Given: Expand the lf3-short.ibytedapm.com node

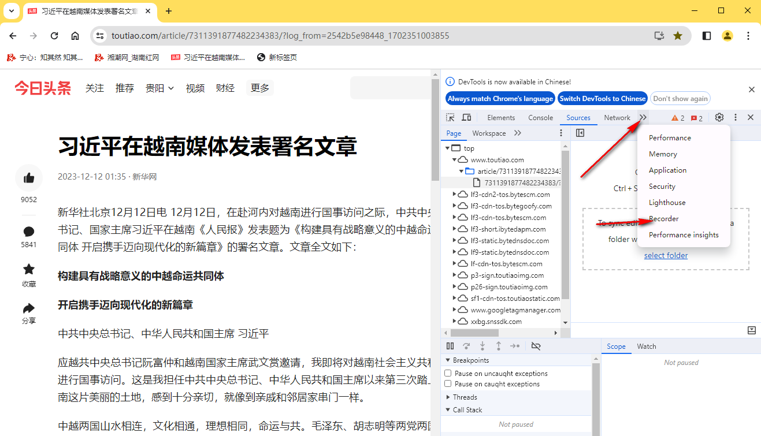Looking at the screenshot, I should click(455, 229).
